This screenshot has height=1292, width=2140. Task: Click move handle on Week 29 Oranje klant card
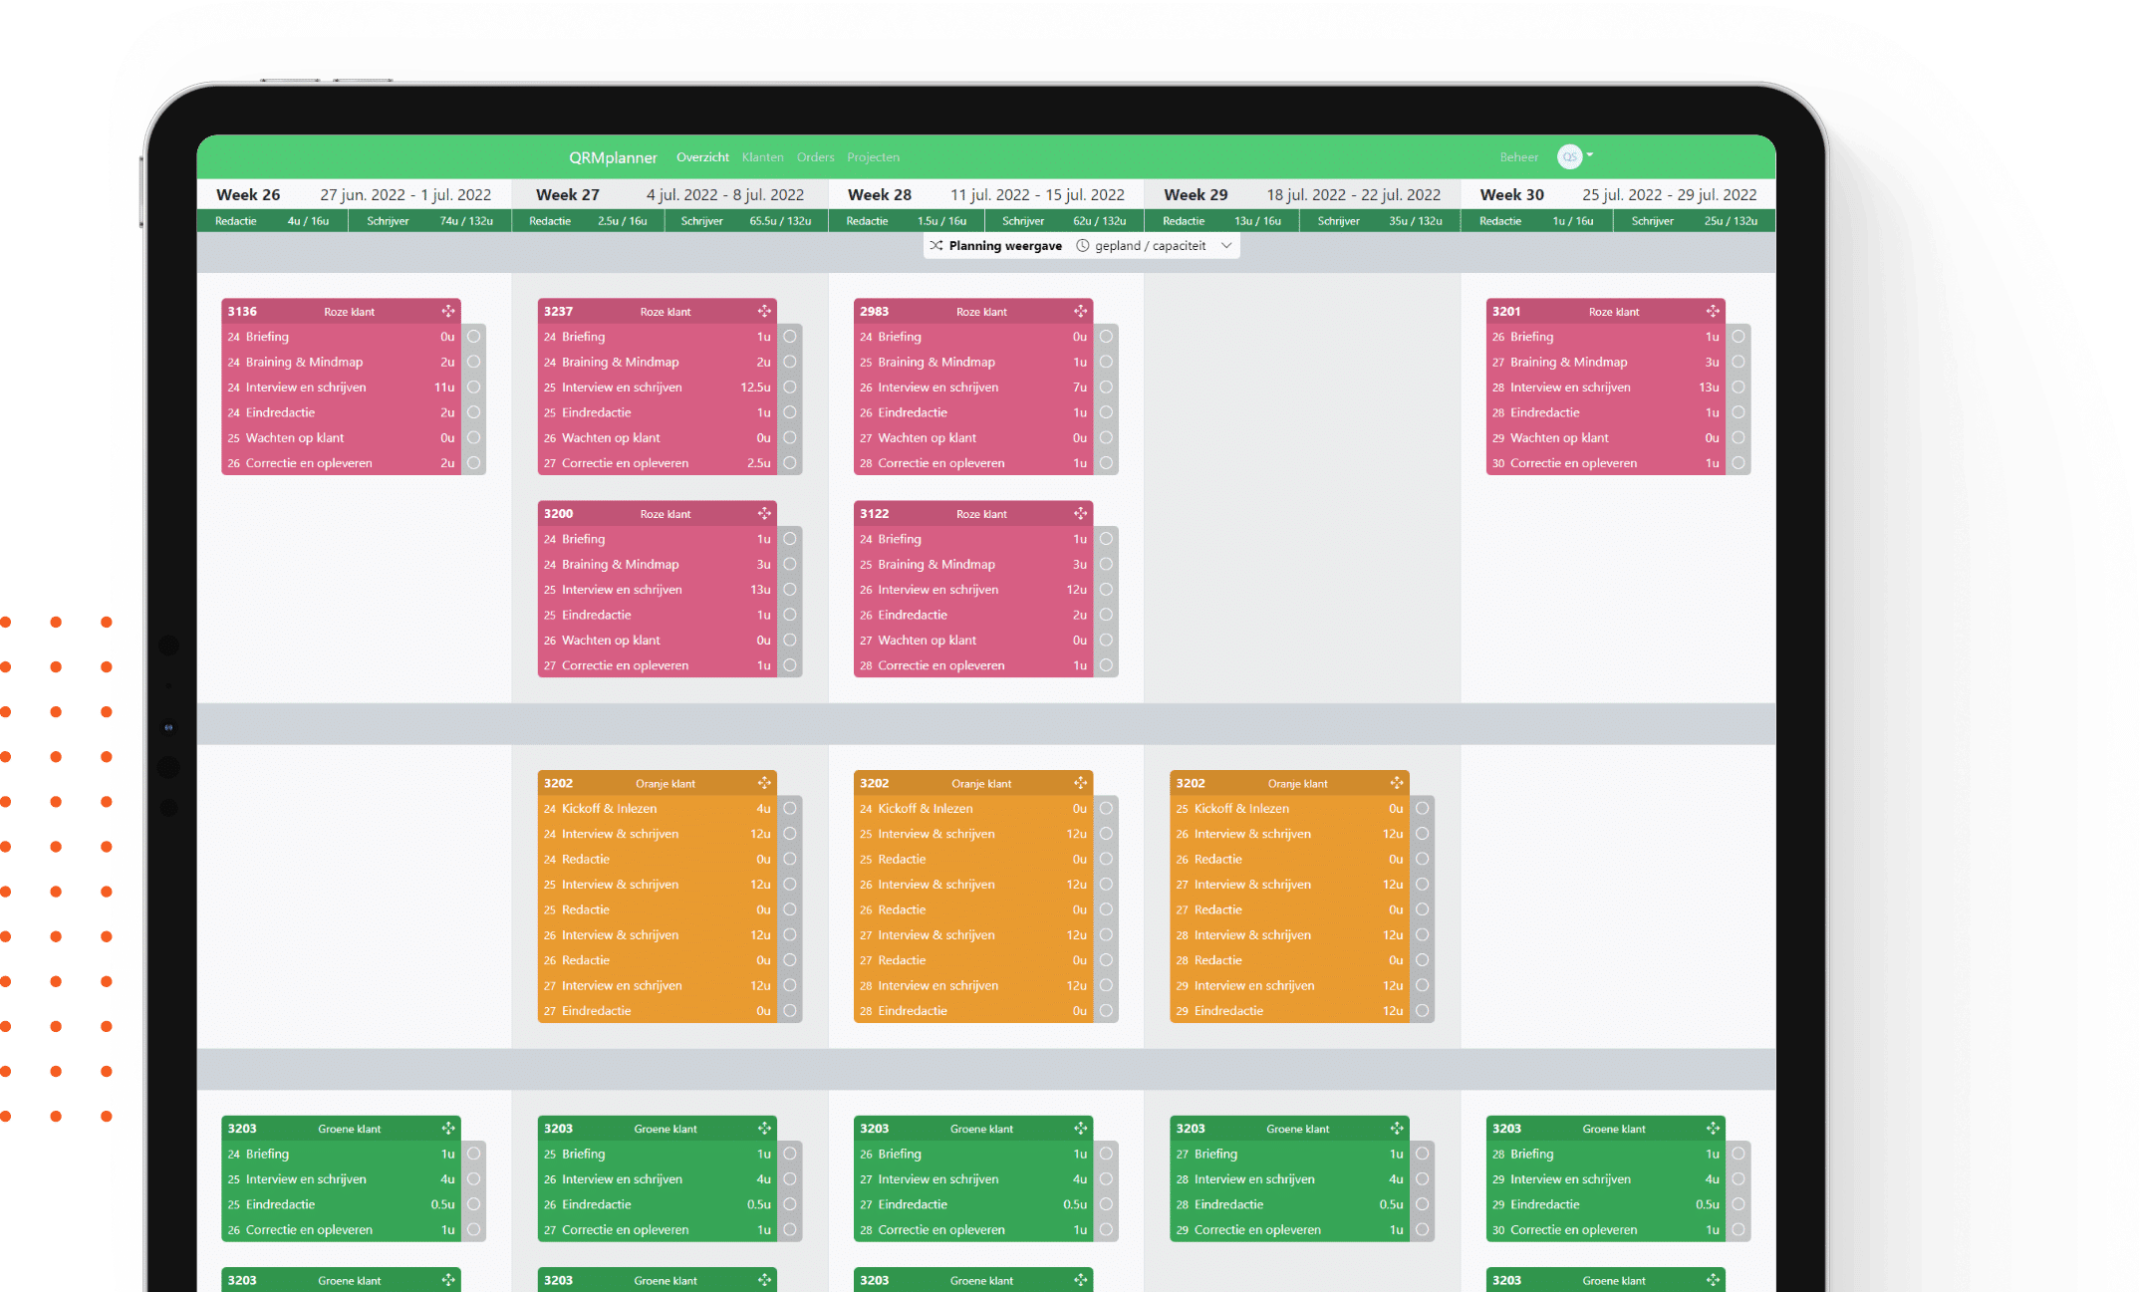click(1397, 783)
